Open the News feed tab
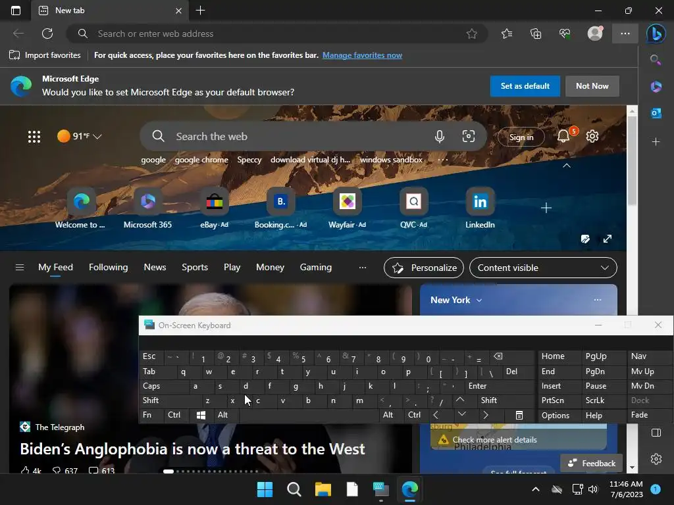The image size is (674, 505). (x=155, y=267)
